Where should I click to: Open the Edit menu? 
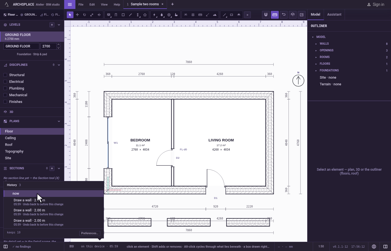tap(92, 4)
